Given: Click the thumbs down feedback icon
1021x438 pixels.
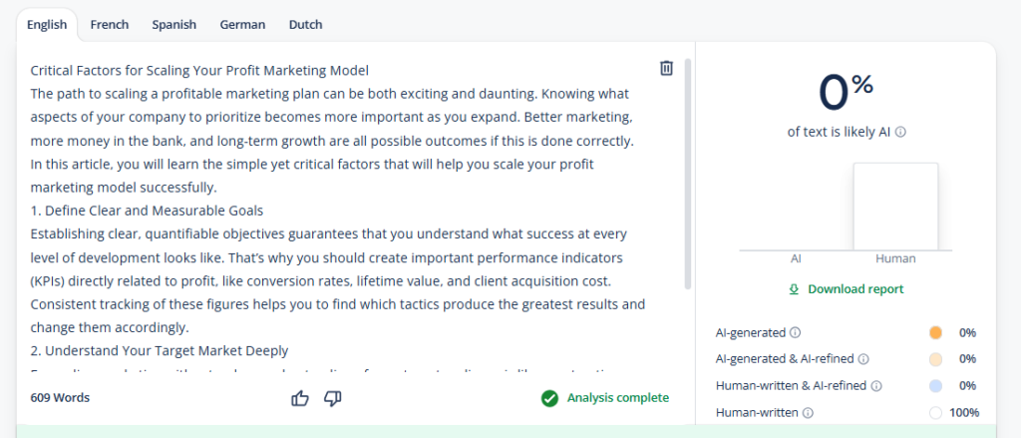Looking at the screenshot, I should pos(333,398).
